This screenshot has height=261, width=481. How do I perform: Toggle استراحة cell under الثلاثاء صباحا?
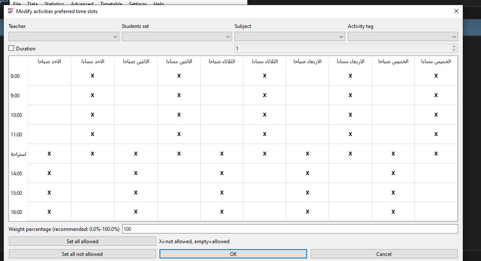point(222,154)
